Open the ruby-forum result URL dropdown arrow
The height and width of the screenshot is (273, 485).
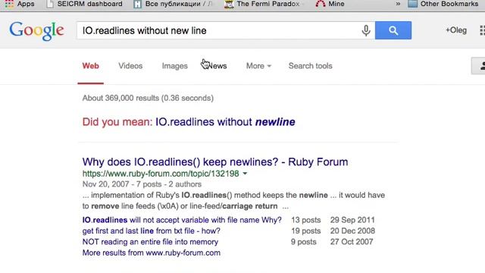click(245, 174)
